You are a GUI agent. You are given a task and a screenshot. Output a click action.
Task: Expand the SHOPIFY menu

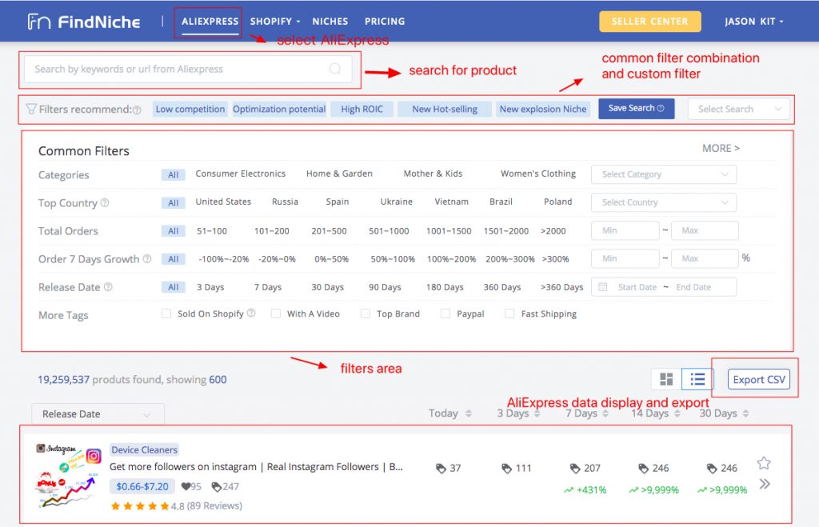275,22
